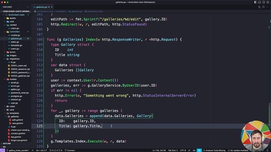Viewport: 271px width, 152px height.
Task: Open forgot-pw.gohtml template
Action: [x=19, y=140]
